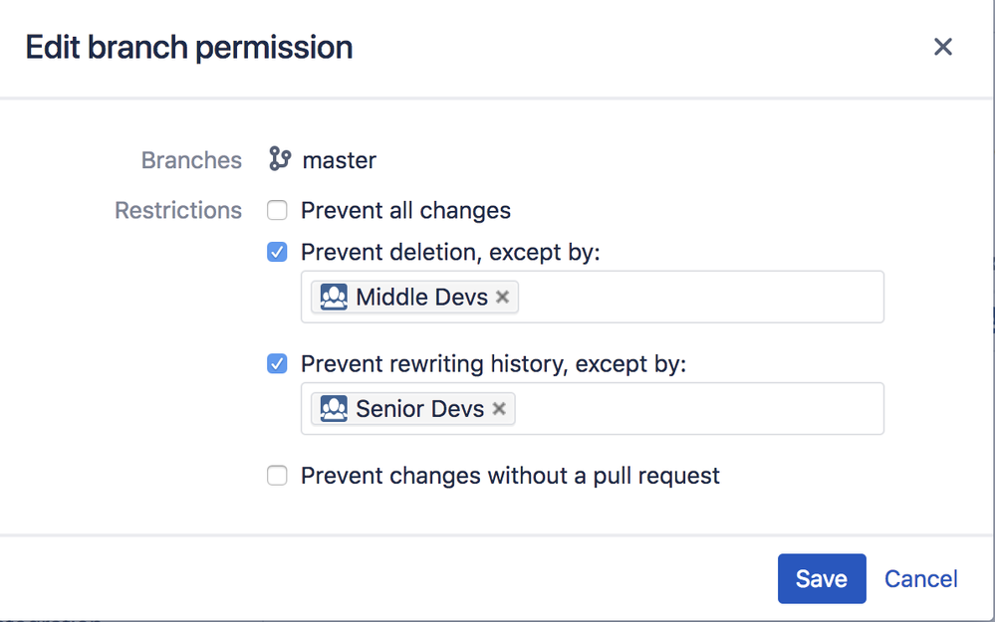The width and height of the screenshot is (995, 622).
Task: Click the Edit branch permission title
Action: 189,47
